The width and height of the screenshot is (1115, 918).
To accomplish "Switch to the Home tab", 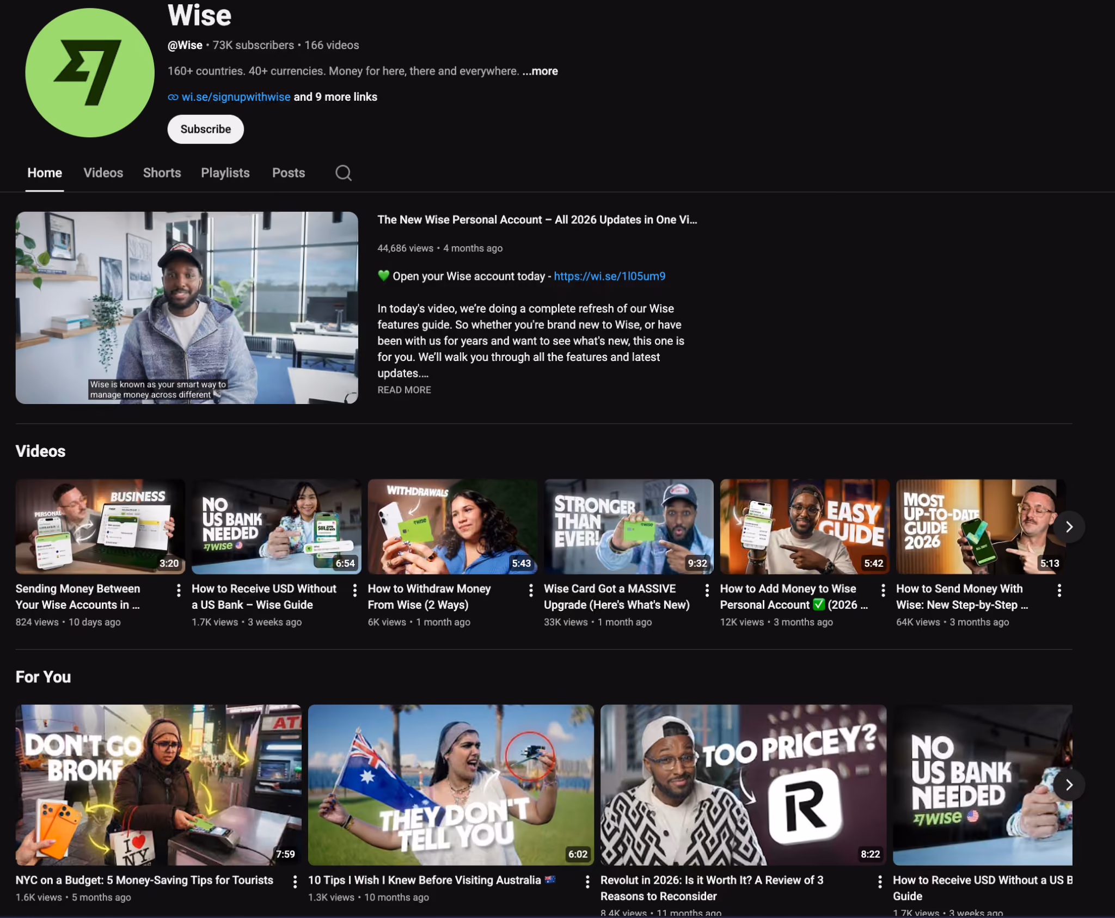I will point(45,173).
